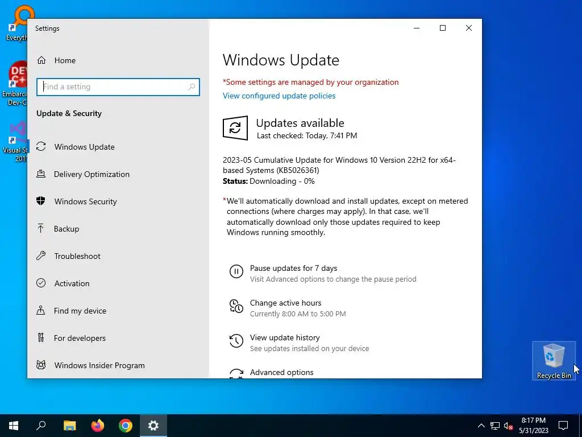
Task: Open Backup settings section
Action: click(x=118, y=229)
